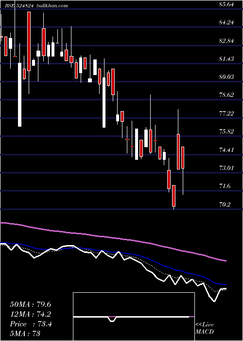Click the lowest red candle near 70.2
The width and height of the screenshot is (243, 341).
coord(174,196)
